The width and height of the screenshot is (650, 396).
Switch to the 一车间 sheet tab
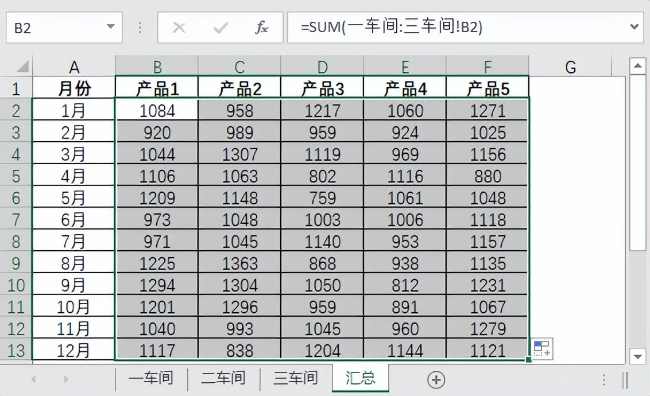(x=151, y=378)
